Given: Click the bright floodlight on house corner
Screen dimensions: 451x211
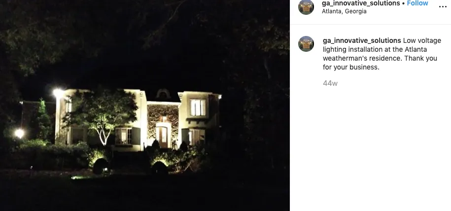Looking at the screenshot, I should click(x=58, y=93).
